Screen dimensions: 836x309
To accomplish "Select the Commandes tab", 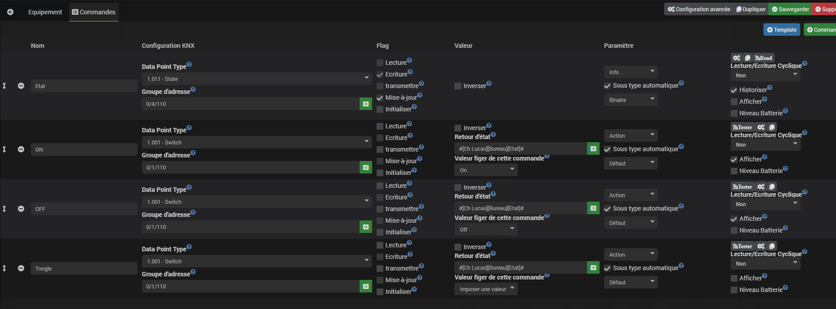I will tap(94, 12).
